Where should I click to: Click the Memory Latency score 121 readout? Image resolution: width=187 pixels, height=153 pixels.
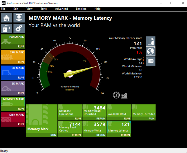click(x=138, y=43)
